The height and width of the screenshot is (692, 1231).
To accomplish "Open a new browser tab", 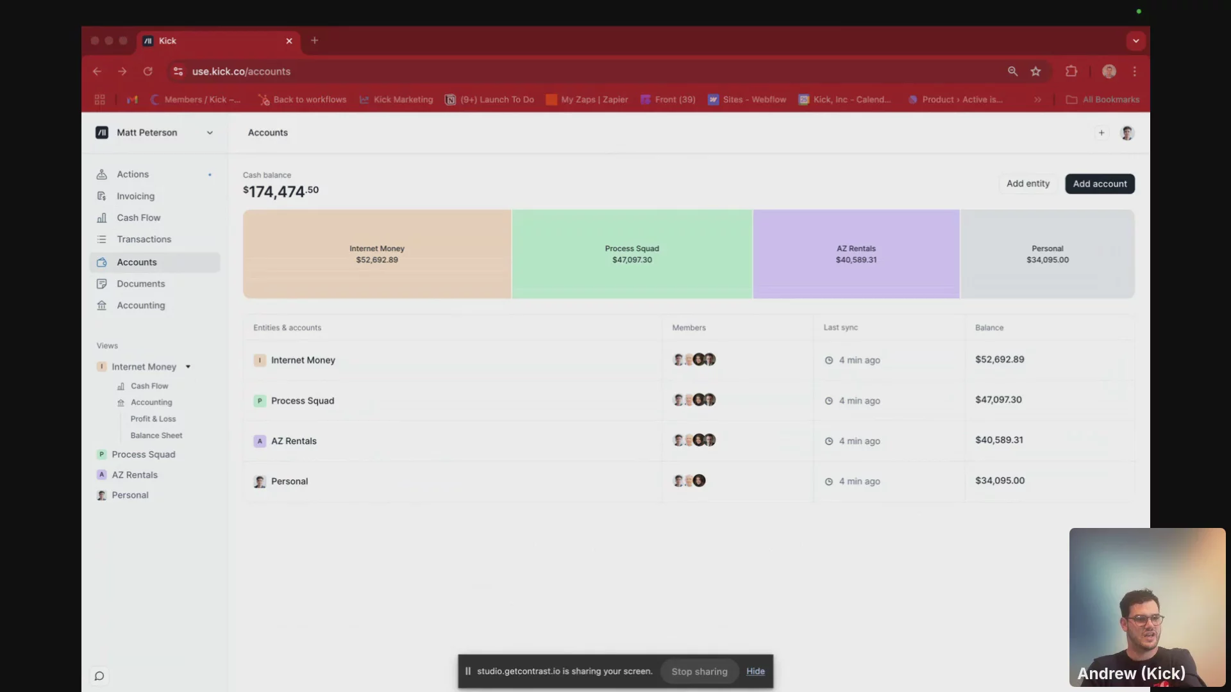I will (314, 40).
